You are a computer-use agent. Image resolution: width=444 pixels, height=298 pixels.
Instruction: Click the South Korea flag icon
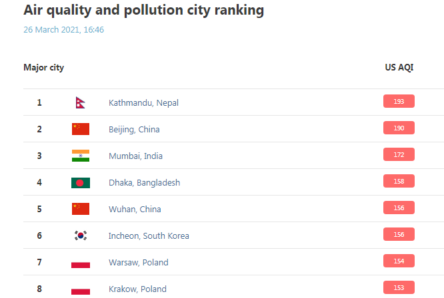pos(81,235)
